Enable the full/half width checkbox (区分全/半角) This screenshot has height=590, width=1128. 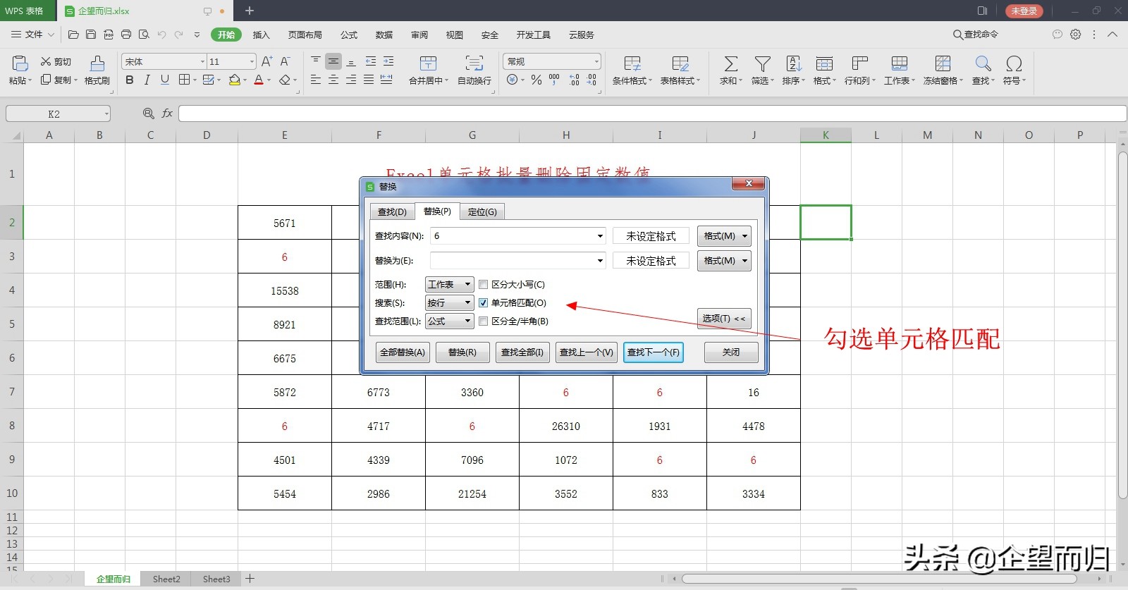[x=483, y=321]
